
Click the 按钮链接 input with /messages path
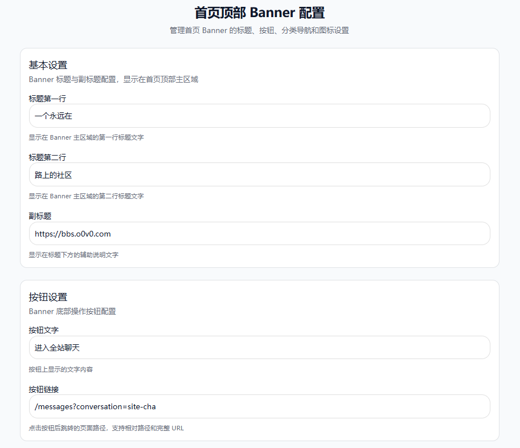tap(259, 406)
